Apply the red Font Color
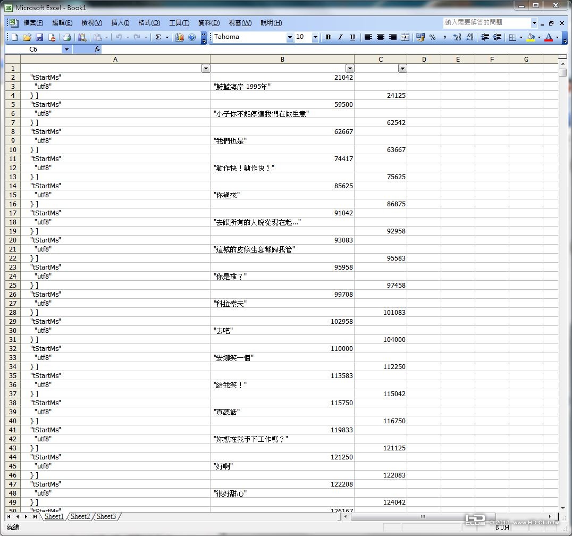 pos(549,37)
